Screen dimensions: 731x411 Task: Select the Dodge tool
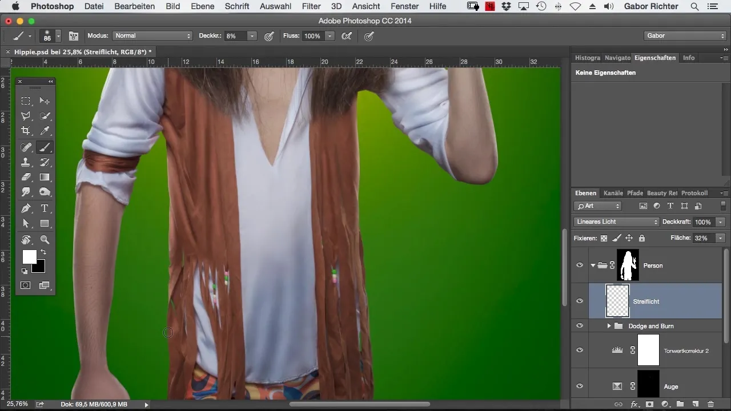[x=45, y=192]
